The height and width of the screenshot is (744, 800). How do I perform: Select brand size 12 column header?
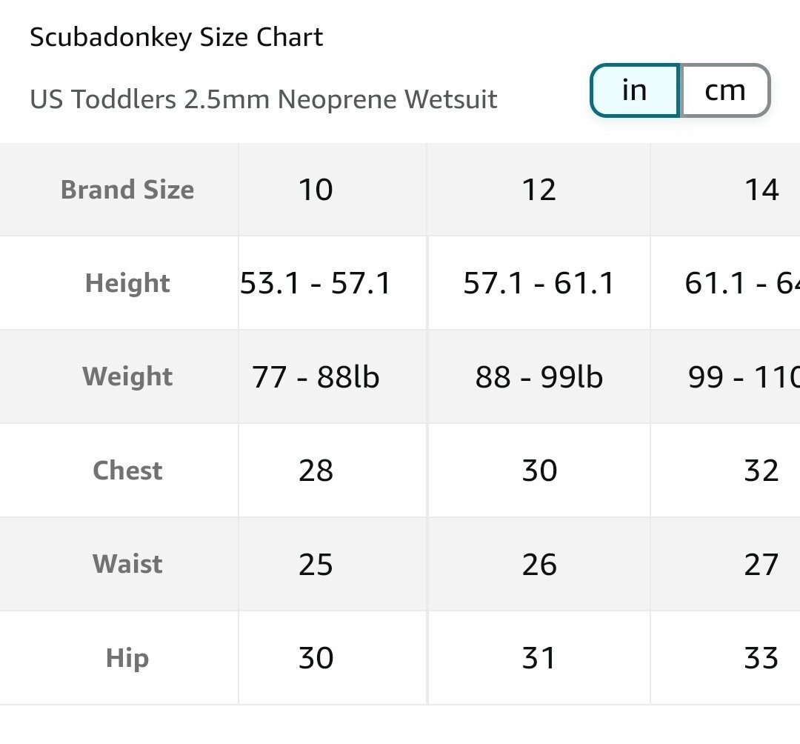[539, 190]
